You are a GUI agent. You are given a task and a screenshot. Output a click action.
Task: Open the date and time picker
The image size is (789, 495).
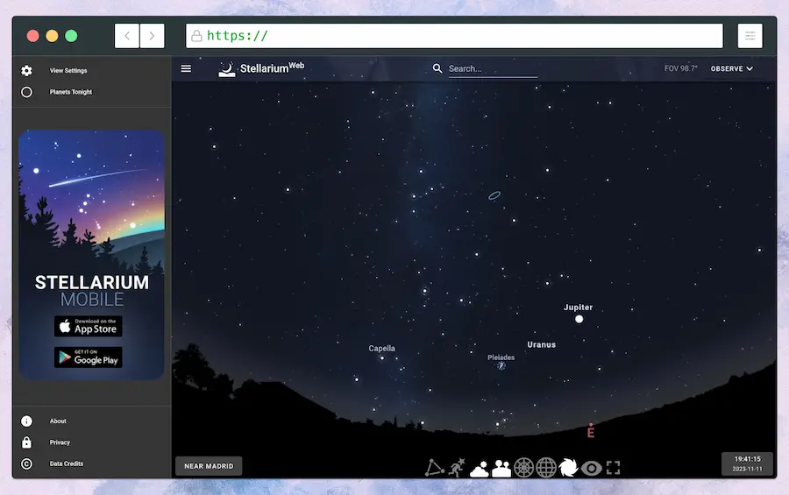(x=747, y=463)
